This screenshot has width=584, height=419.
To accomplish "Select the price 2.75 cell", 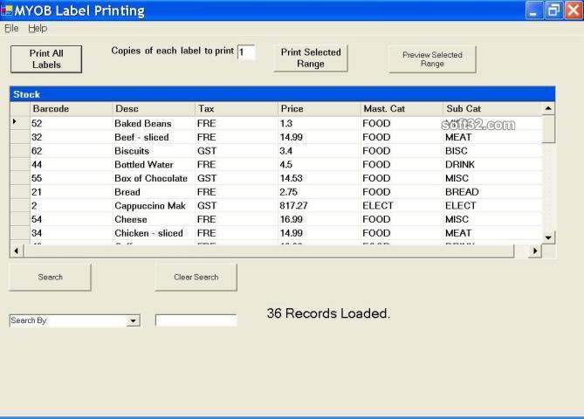I will pyautogui.click(x=319, y=192).
